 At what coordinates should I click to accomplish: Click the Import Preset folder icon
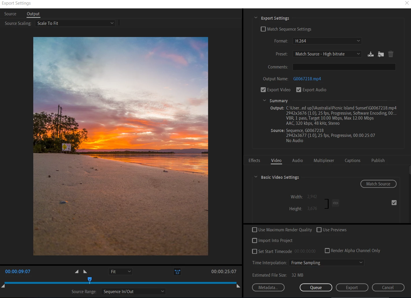coord(381,54)
